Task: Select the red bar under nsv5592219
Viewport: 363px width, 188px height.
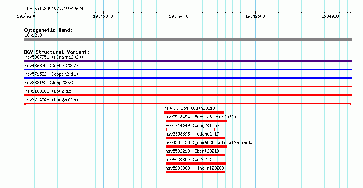Action: click(x=195, y=155)
